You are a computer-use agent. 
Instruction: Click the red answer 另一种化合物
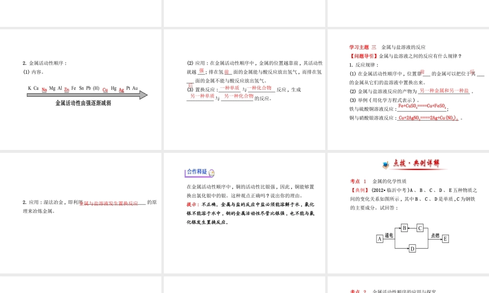tap(239, 96)
